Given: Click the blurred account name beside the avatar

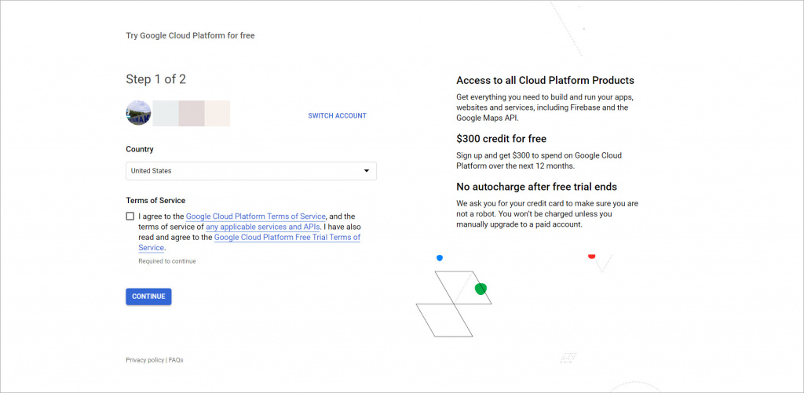Looking at the screenshot, I should pos(191,113).
